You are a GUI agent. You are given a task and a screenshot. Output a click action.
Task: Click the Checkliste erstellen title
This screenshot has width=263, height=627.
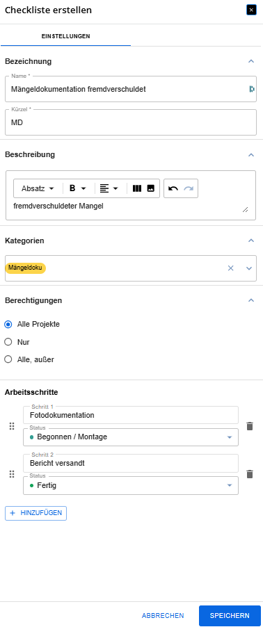[48, 10]
